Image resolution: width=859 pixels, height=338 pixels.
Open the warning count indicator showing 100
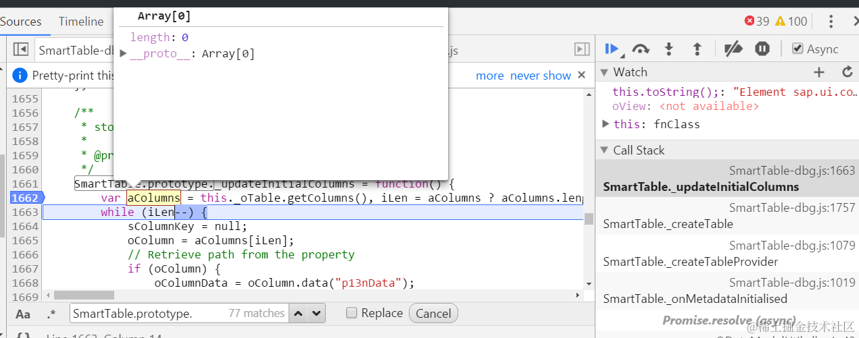pos(791,22)
